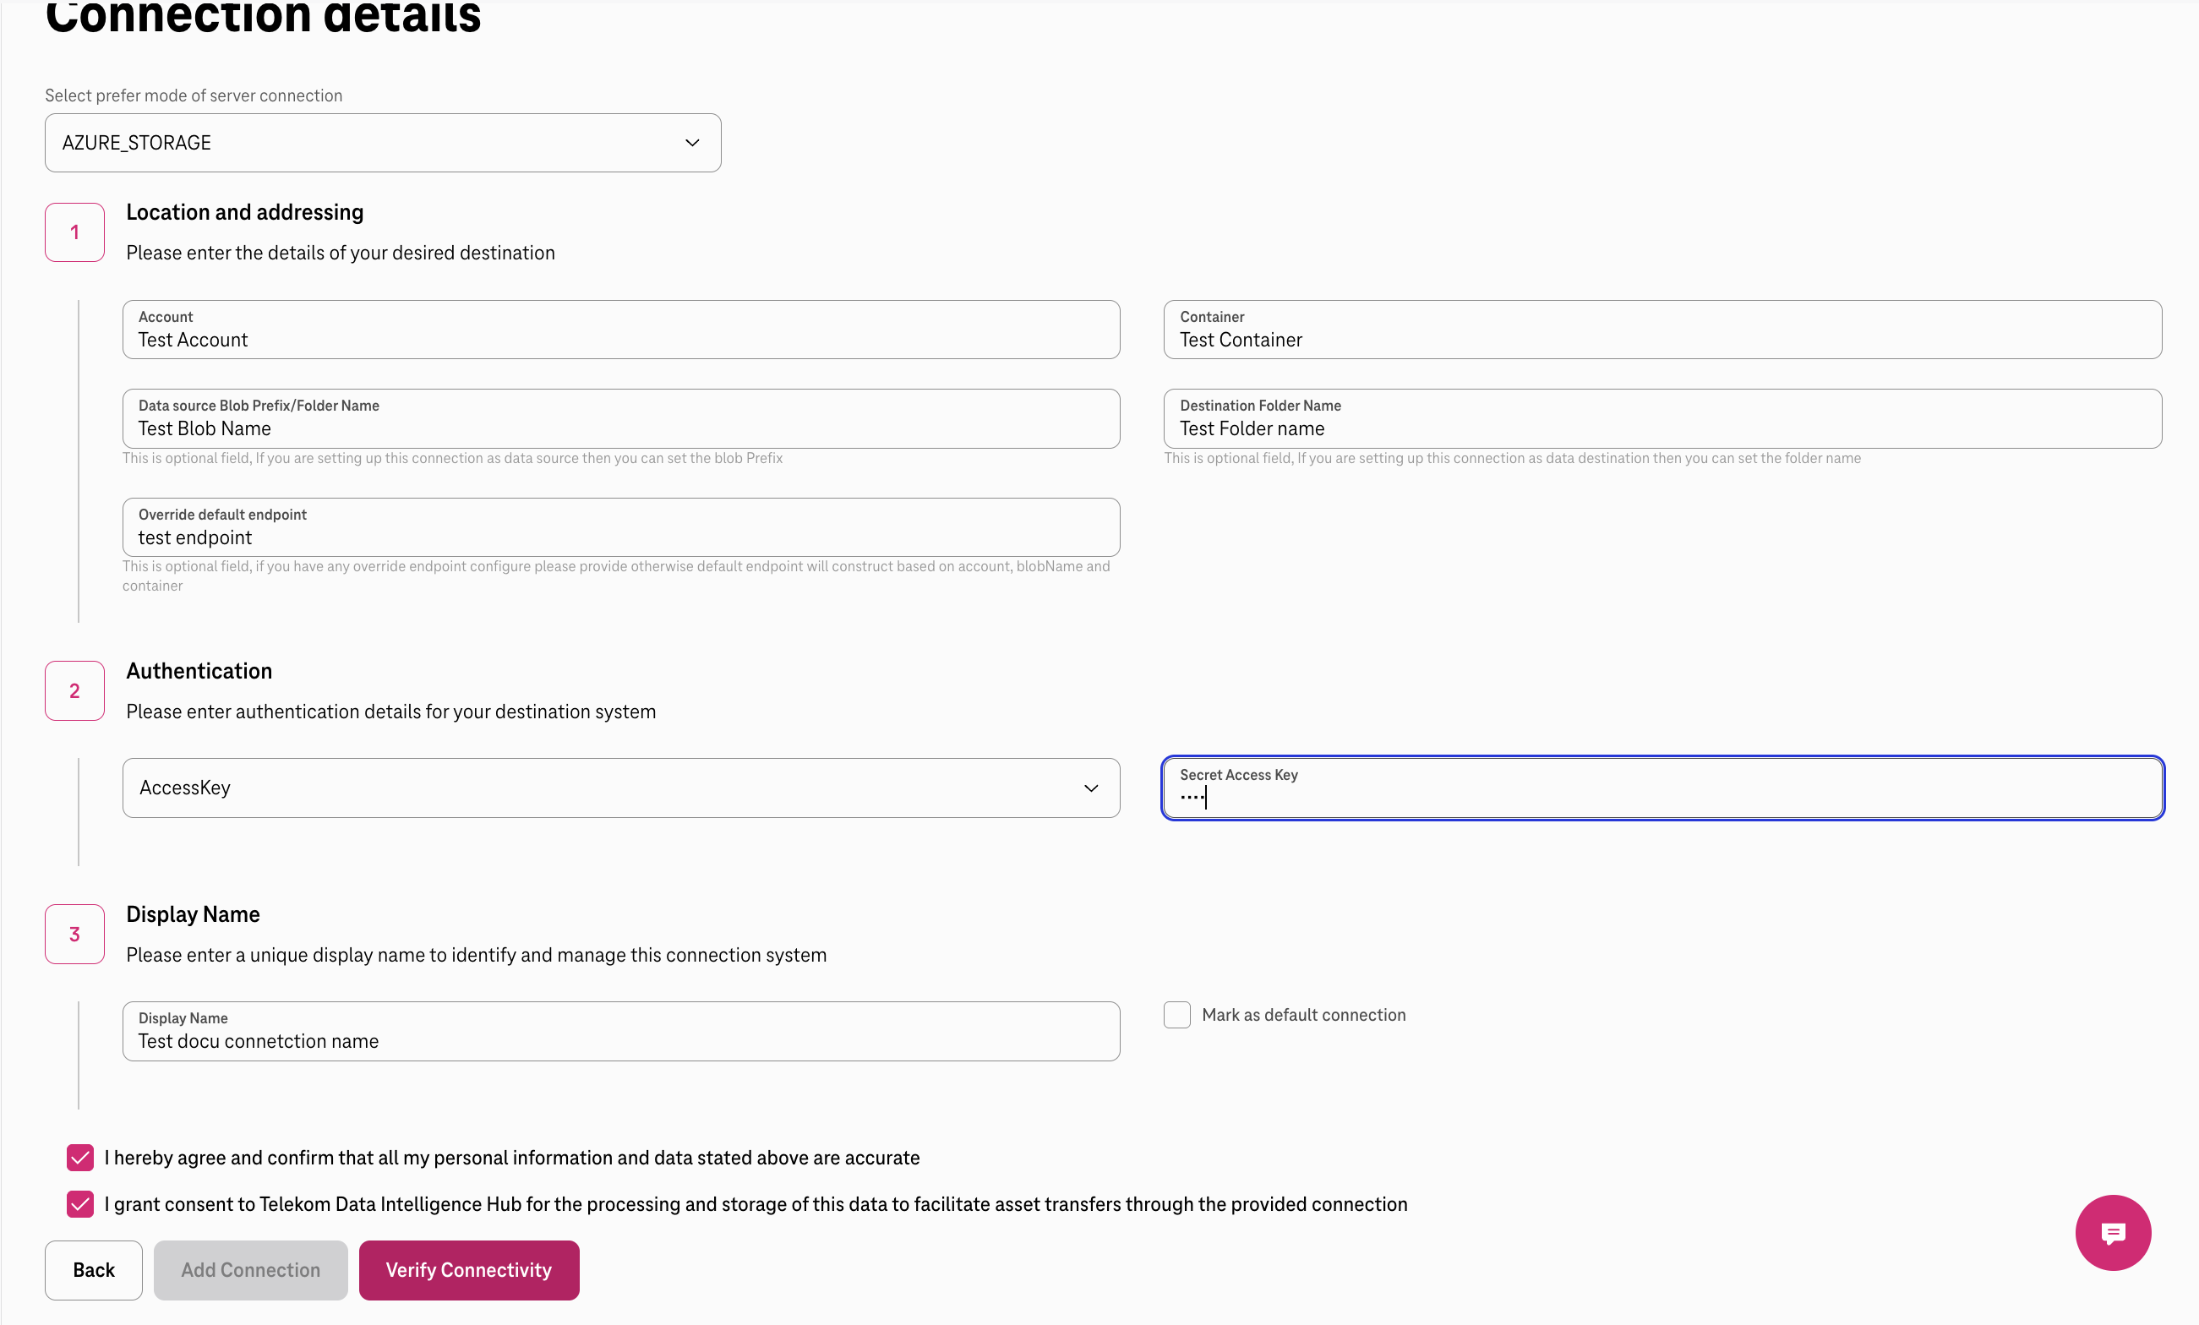2199x1325 pixels.
Task: Open the chat support bubble icon
Action: pyautogui.click(x=2113, y=1233)
